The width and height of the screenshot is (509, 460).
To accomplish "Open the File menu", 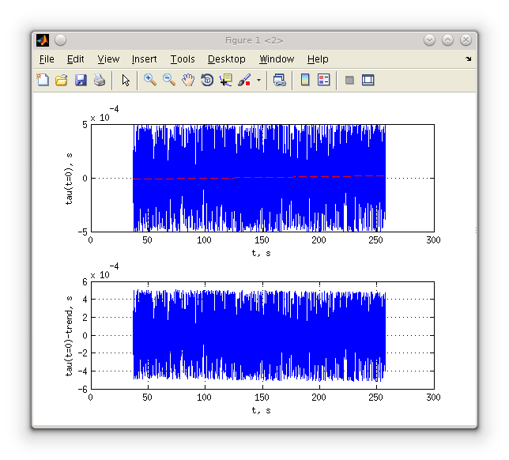I will point(47,59).
